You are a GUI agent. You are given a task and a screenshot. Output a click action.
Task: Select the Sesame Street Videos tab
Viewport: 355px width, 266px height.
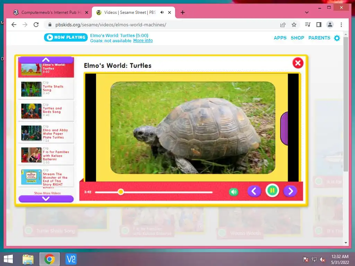tap(130, 12)
